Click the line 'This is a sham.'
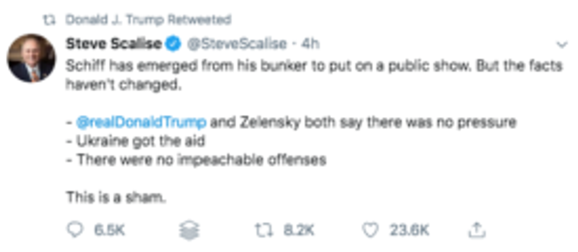This screenshot has height=252, width=578. 116,198
